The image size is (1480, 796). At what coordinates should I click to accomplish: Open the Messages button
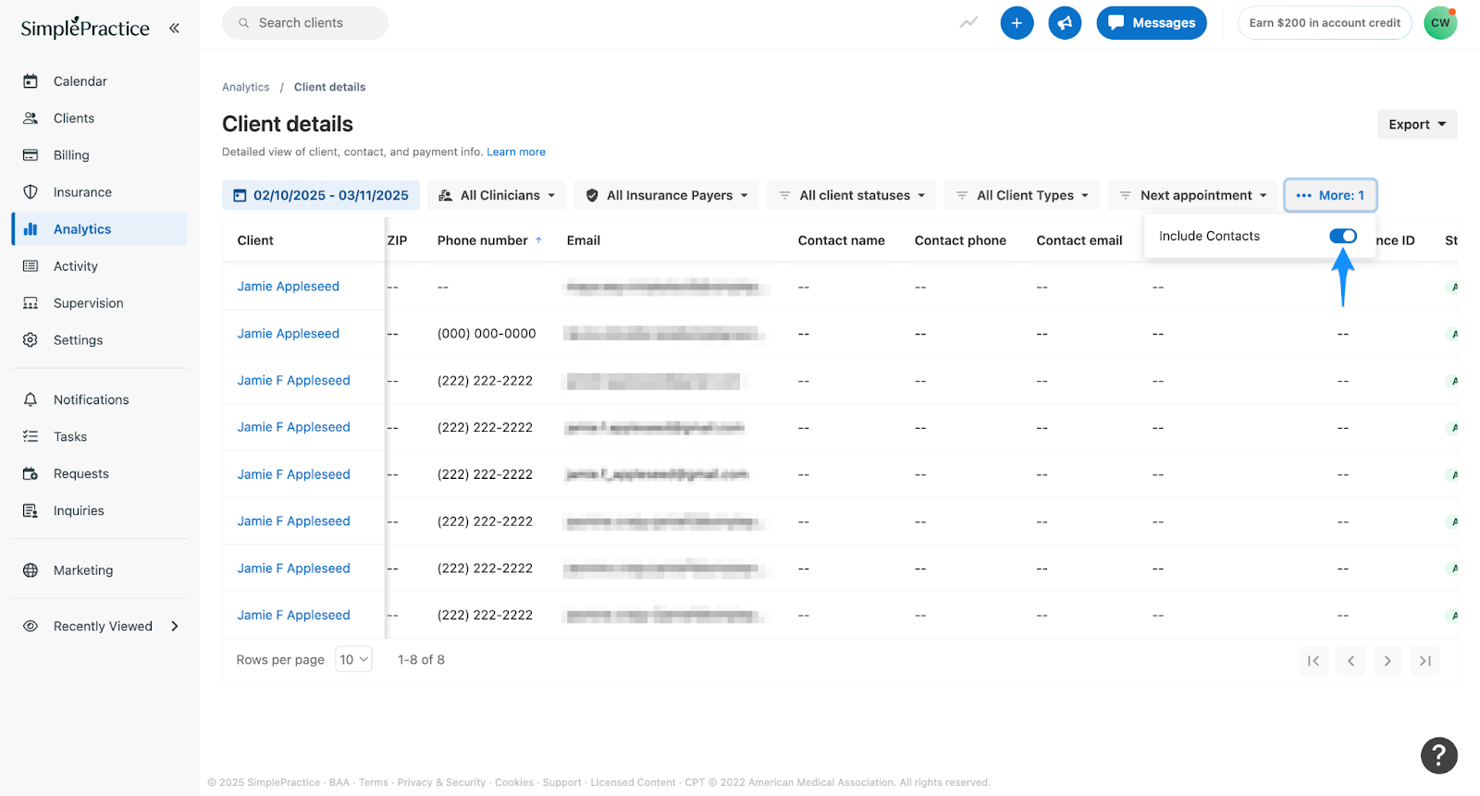(x=1152, y=23)
